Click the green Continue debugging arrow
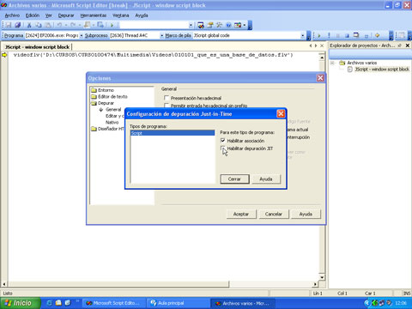Screen dimensions: 412x309 pyautogui.click(x=319, y=35)
